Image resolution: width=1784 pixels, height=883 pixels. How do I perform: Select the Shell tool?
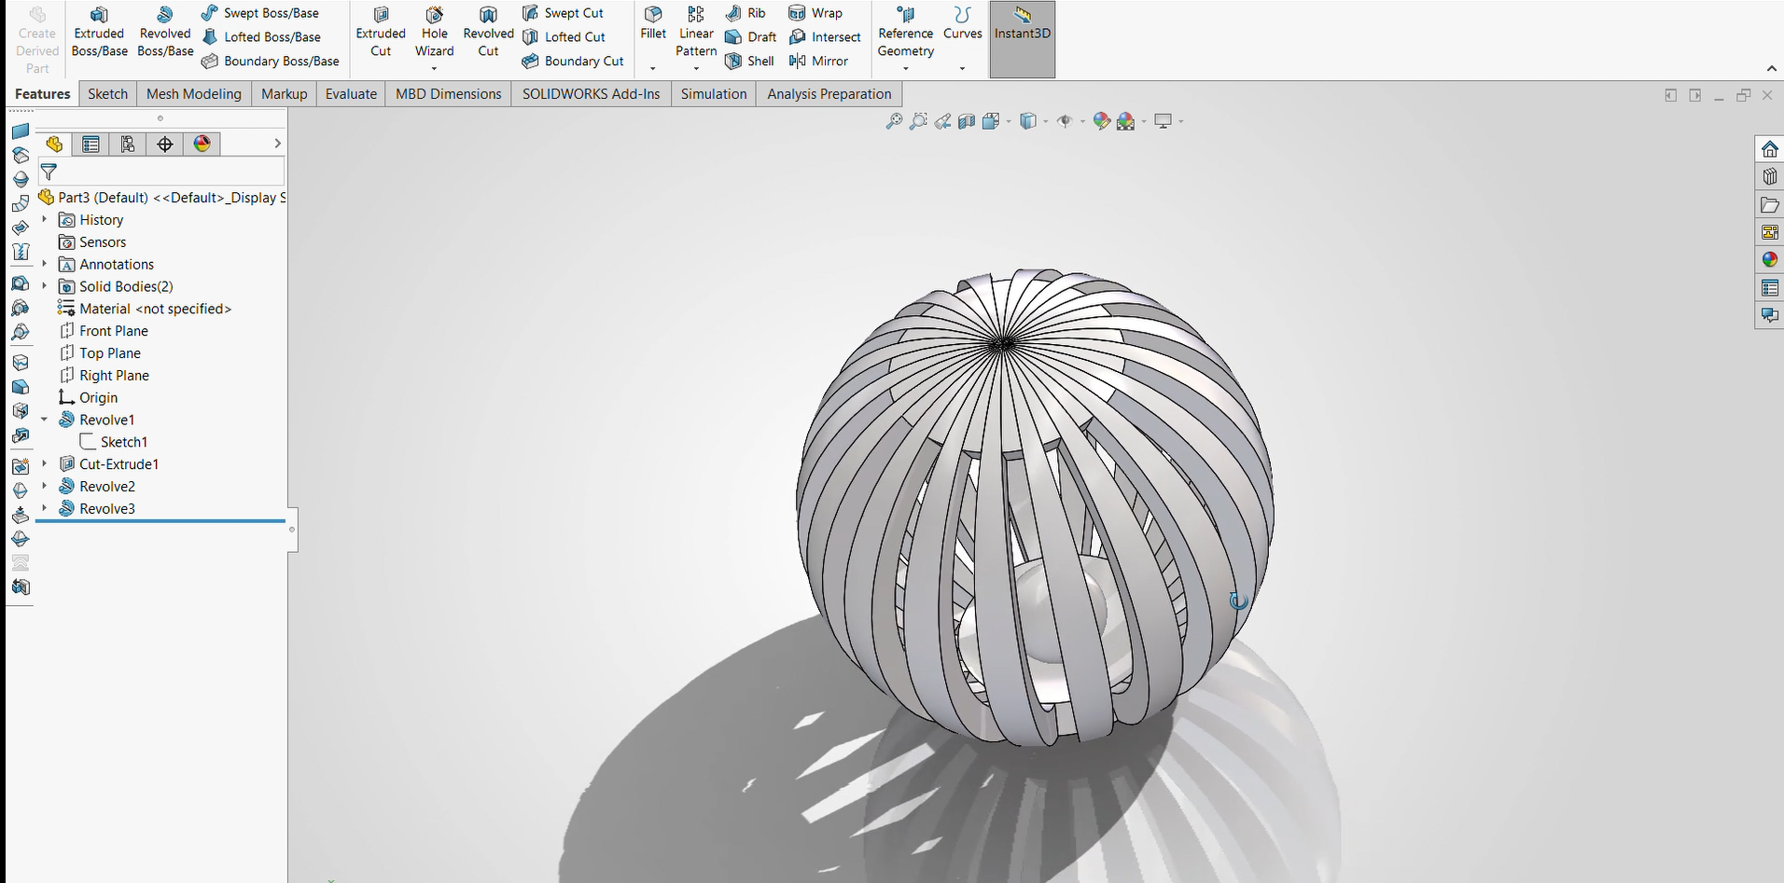[x=750, y=62]
